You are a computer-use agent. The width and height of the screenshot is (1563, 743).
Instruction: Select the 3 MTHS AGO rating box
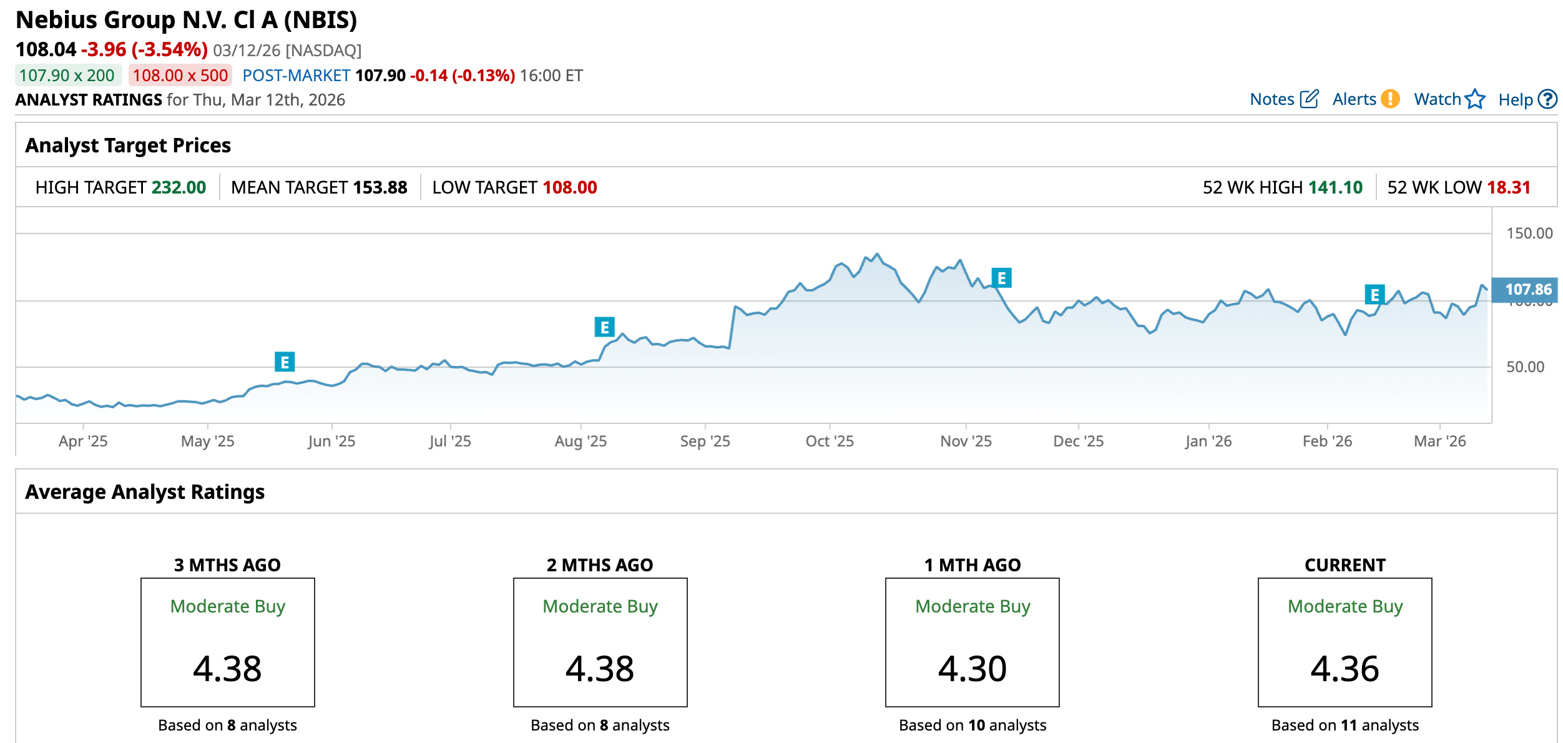coord(228,642)
